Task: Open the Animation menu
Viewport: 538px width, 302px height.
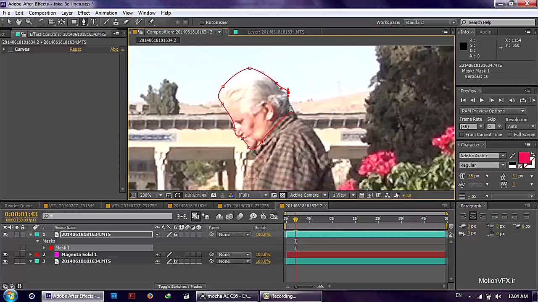Action: pos(106,13)
